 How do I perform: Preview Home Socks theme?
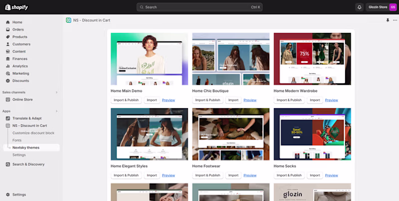[331, 175]
